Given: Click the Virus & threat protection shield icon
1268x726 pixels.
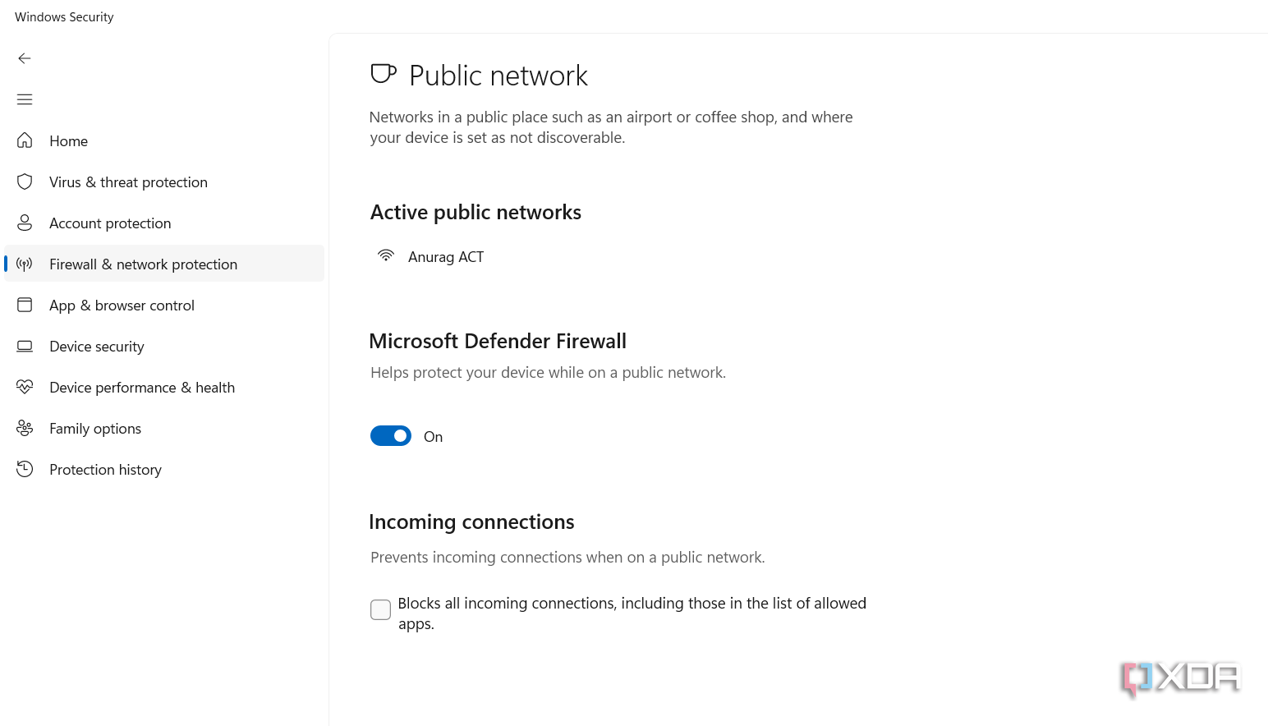Looking at the screenshot, I should tap(25, 181).
